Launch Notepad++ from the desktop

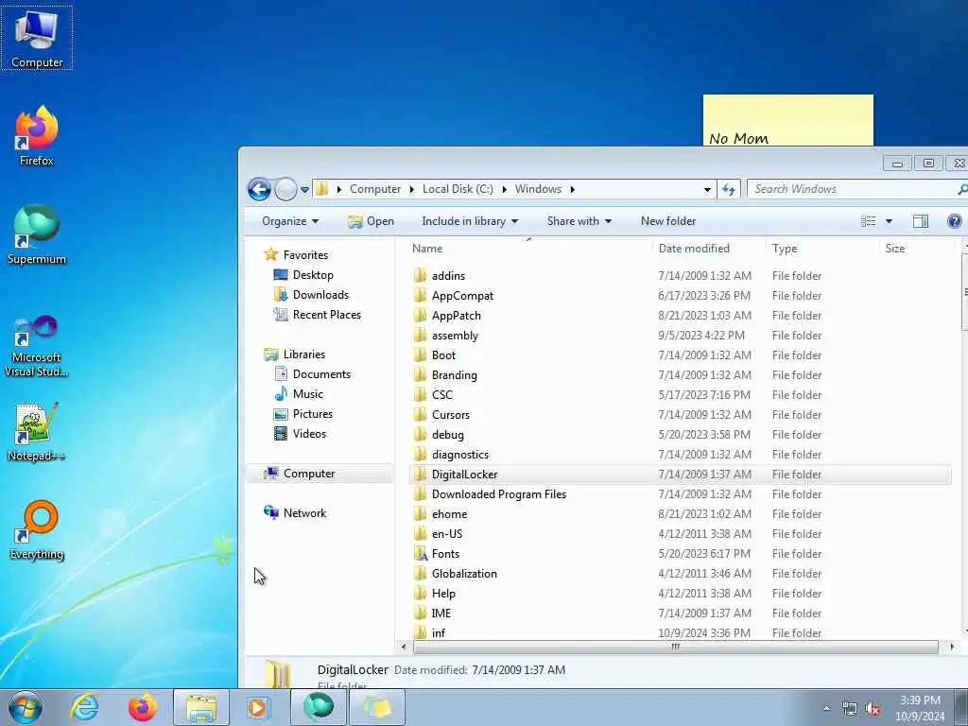point(37,432)
